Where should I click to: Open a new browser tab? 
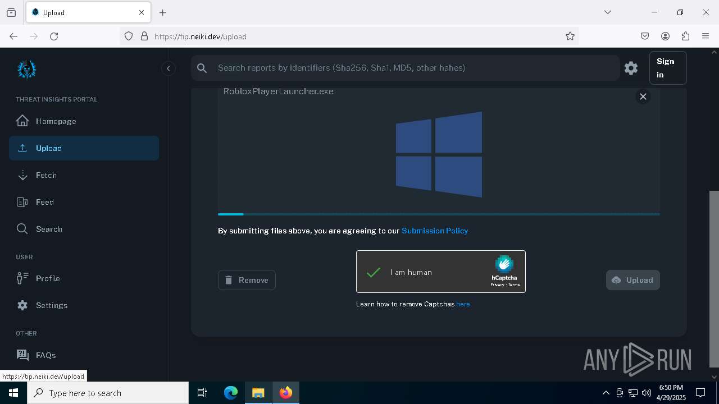tap(162, 12)
